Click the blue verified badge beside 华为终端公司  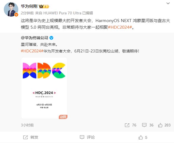pyautogui.click(x=51, y=38)
